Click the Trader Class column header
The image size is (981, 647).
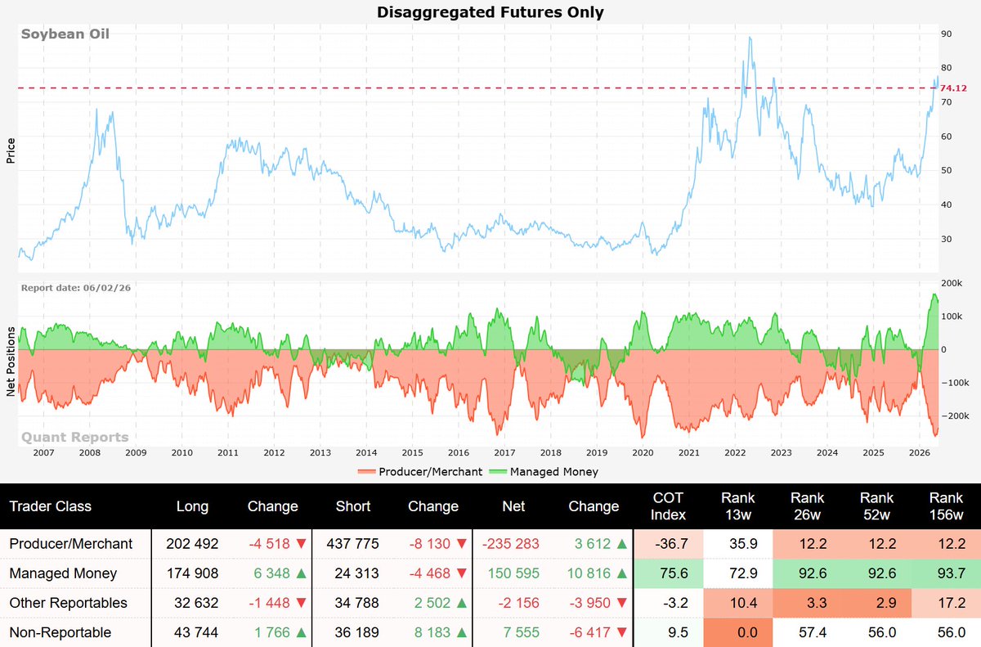click(51, 506)
